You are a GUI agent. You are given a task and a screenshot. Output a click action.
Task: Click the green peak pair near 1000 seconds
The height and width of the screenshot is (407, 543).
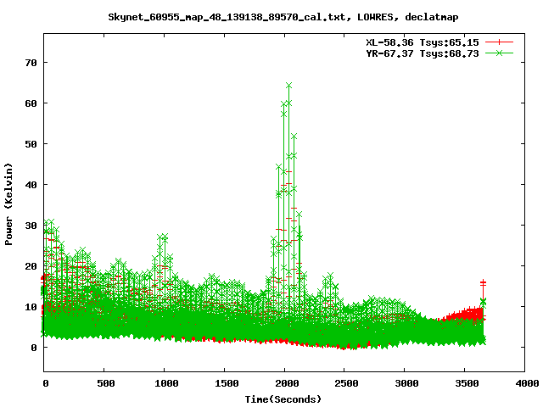pyautogui.click(x=162, y=238)
